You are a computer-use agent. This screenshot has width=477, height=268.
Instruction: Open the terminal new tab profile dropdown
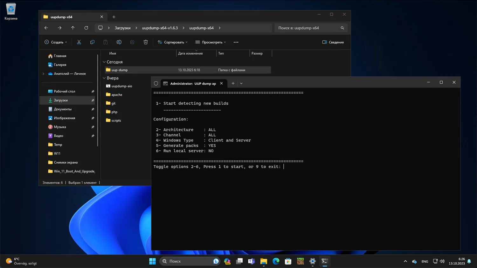tap(241, 83)
